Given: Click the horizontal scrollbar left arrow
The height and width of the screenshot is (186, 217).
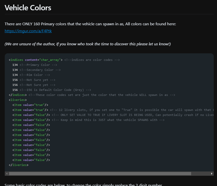Looking at the screenshot, I should (7, 173).
